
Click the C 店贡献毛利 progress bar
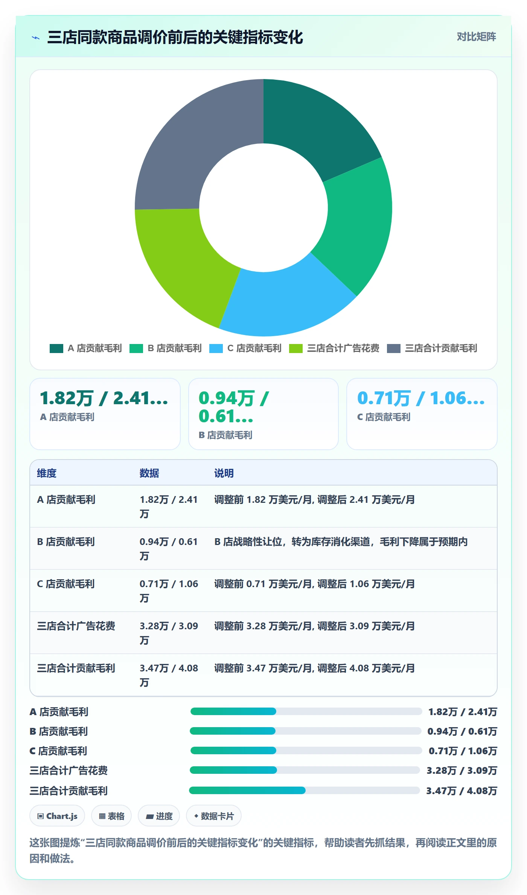(306, 750)
